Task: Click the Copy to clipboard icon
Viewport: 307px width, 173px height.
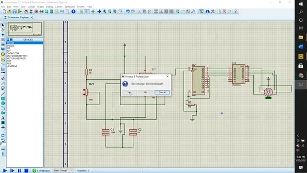Action: 144,12
